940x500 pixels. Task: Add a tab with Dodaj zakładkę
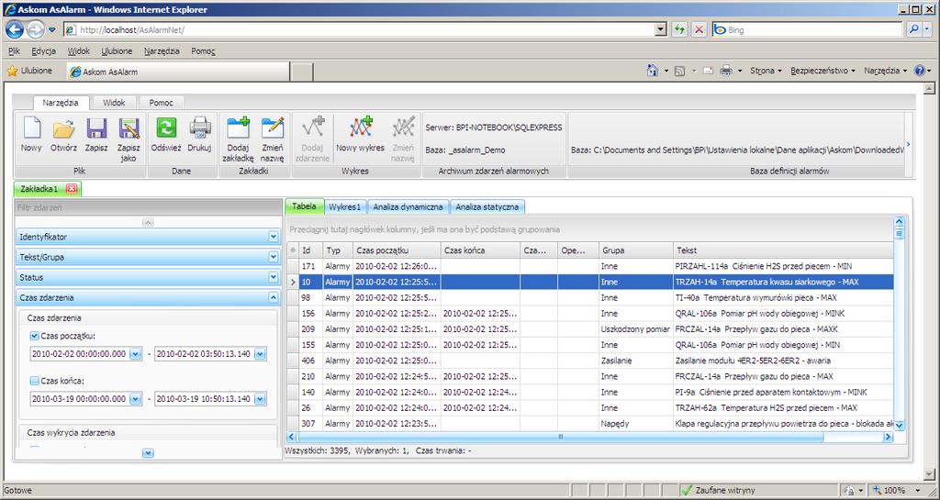point(239,128)
